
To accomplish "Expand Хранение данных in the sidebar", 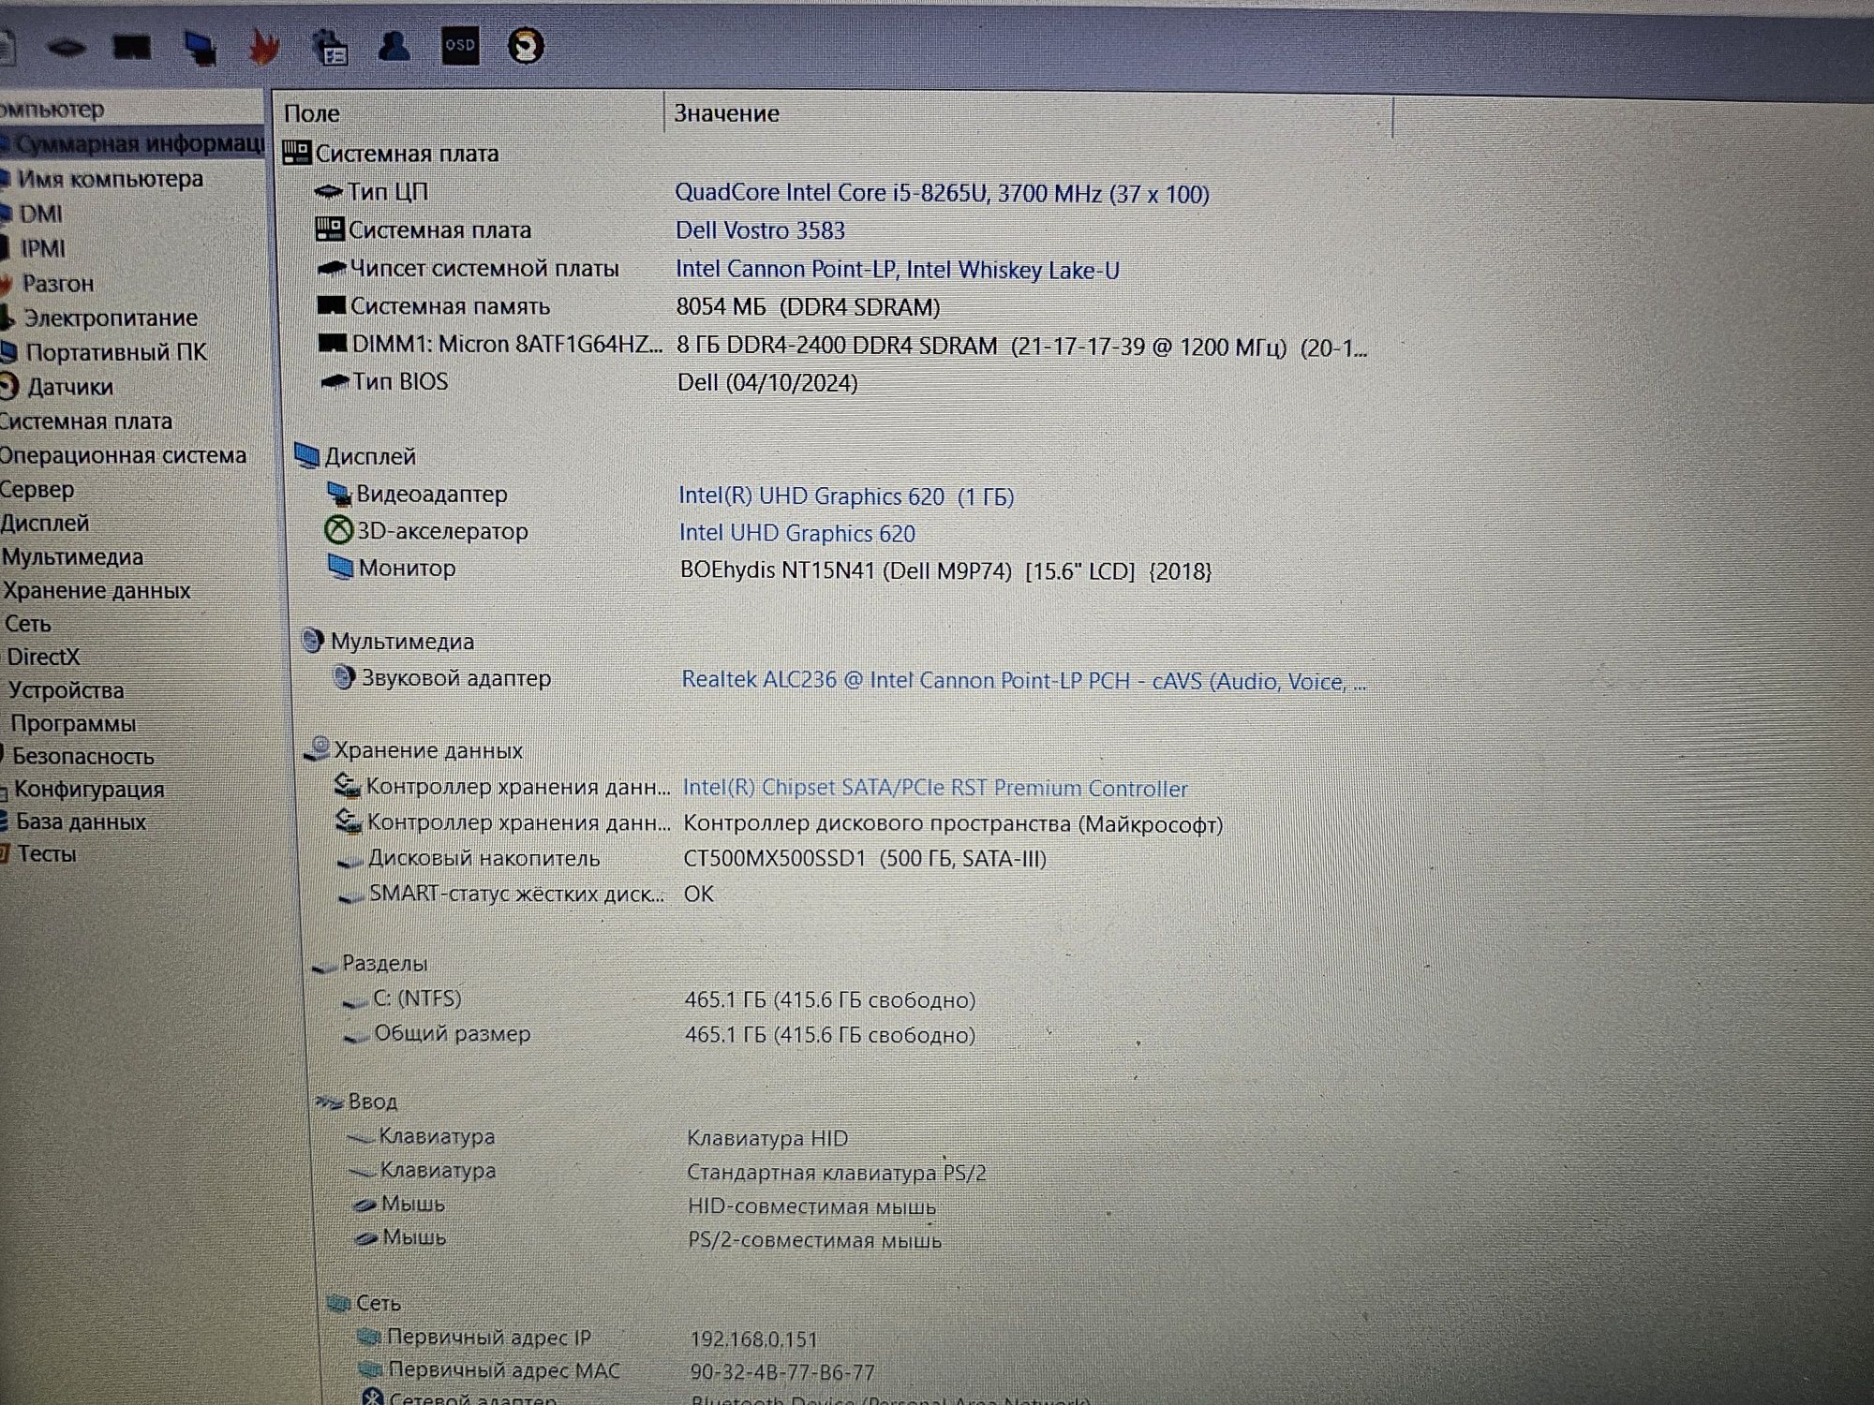I will point(97,591).
